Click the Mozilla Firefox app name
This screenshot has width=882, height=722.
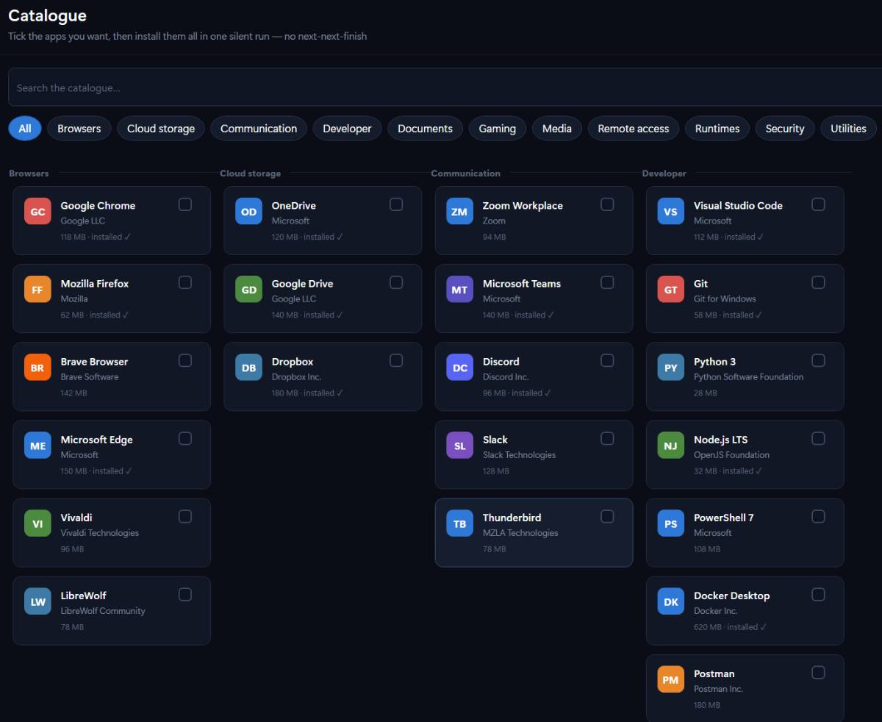pos(94,284)
